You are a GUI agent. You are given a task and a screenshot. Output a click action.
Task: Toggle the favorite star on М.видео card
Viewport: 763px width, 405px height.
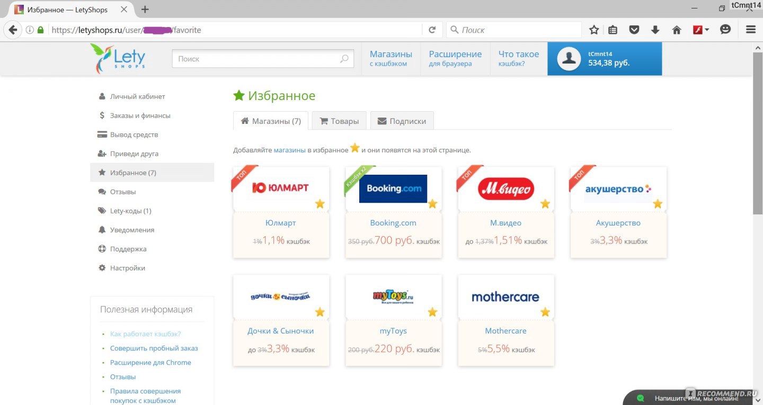tap(545, 204)
